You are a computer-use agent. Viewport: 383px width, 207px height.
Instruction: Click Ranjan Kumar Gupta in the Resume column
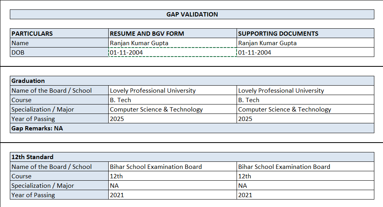[172, 43]
